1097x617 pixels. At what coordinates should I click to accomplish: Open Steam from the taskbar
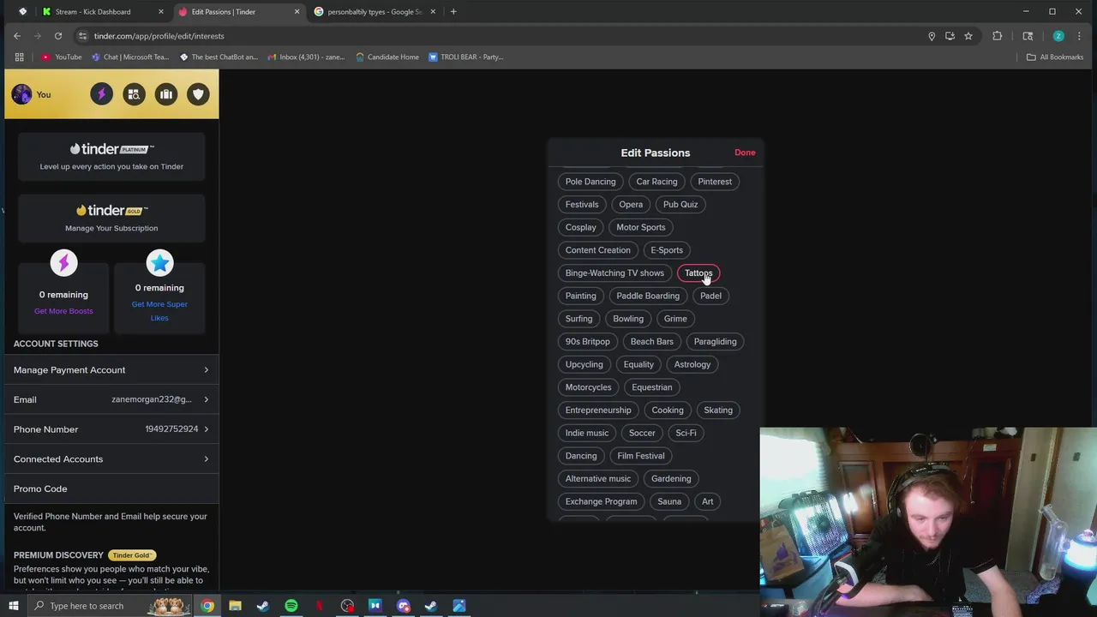pyautogui.click(x=263, y=606)
